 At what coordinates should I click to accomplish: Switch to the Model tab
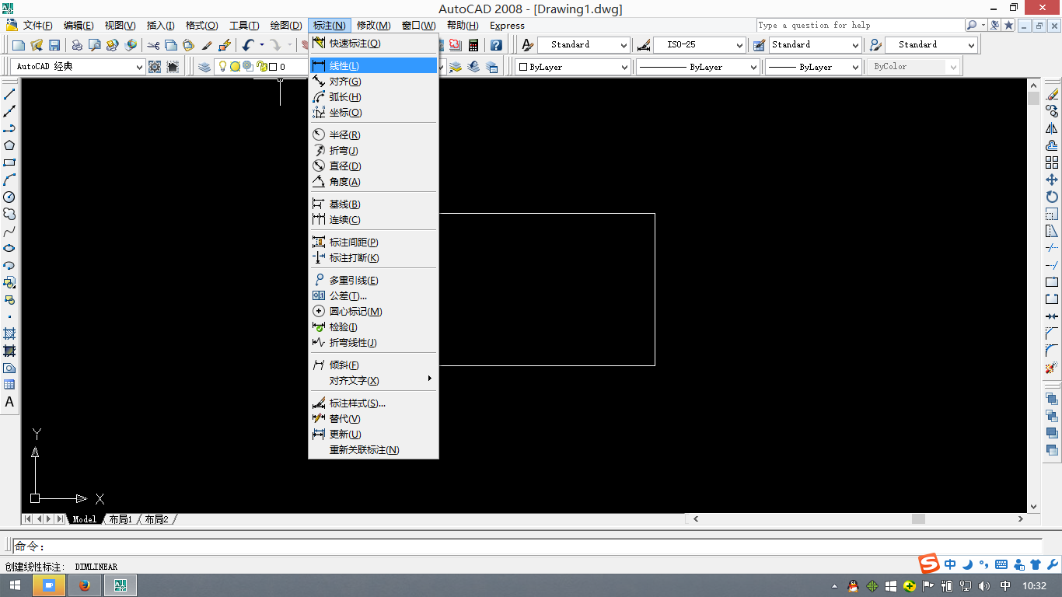pyautogui.click(x=84, y=519)
